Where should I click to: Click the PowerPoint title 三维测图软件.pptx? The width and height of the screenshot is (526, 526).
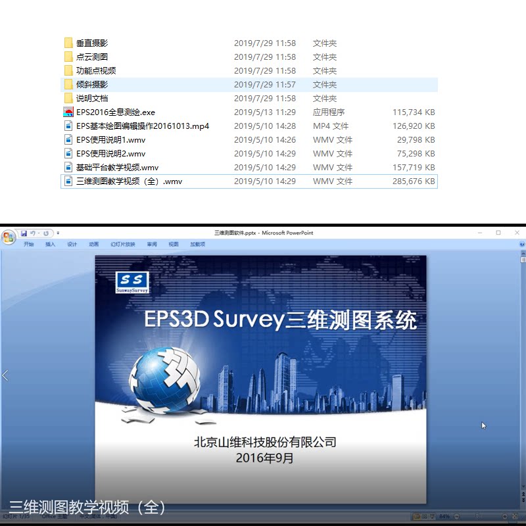pos(235,233)
